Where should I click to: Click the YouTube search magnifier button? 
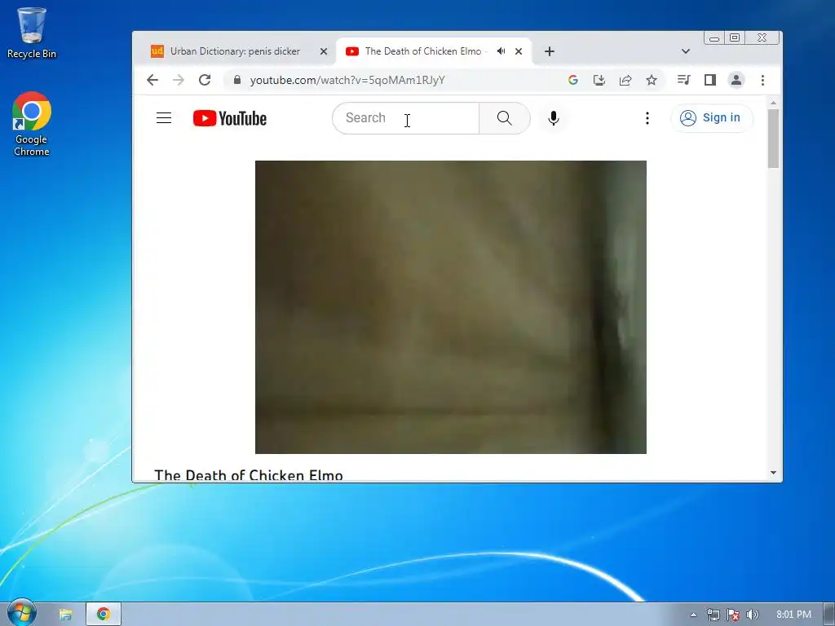[x=504, y=118]
